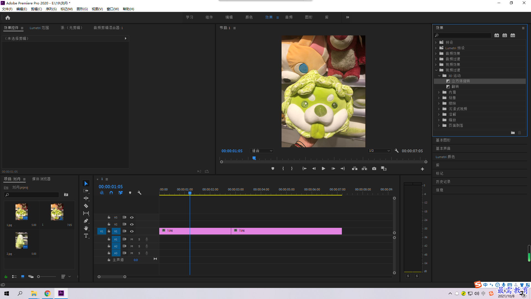The width and height of the screenshot is (531, 299).
Task: Open the 媒体浏览器 tab
Action: [x=41, y=179]
